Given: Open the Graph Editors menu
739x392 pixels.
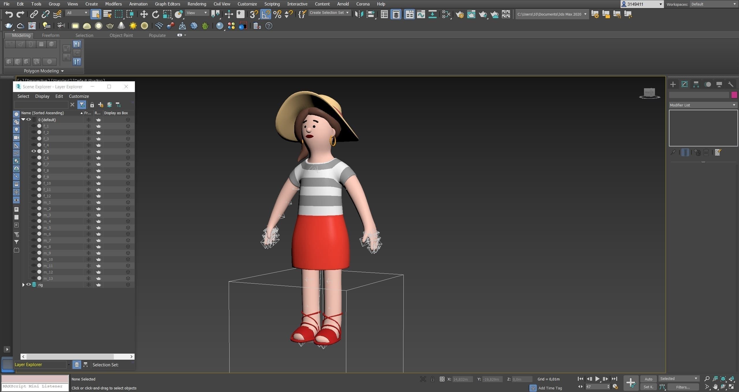Looking at the screenshot, I should click(x=167, y=4).
